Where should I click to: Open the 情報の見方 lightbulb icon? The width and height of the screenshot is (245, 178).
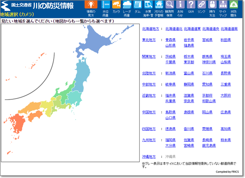tap(91, 5)
